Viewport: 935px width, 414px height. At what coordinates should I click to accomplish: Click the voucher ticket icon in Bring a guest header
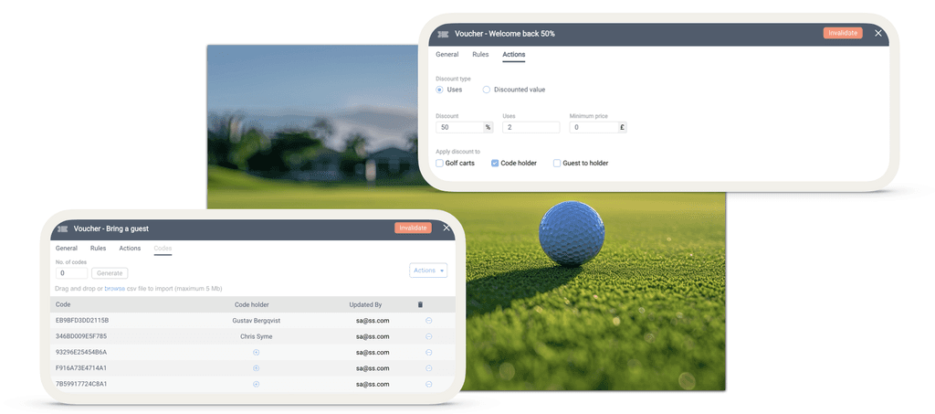[62, 228]
